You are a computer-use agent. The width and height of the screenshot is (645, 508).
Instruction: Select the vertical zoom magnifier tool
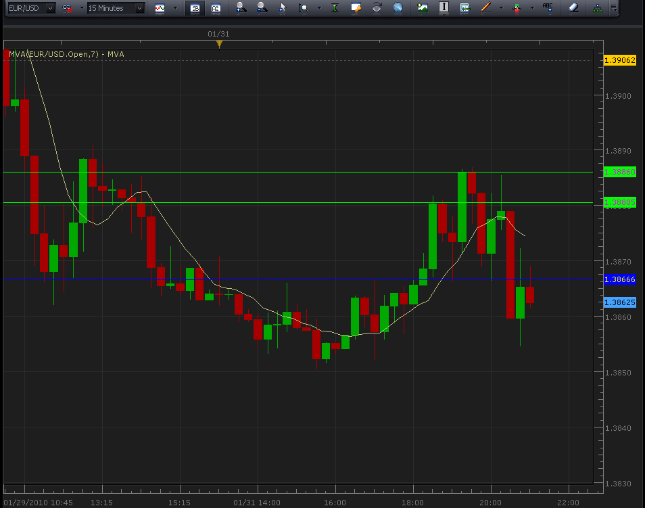[303, 8]
